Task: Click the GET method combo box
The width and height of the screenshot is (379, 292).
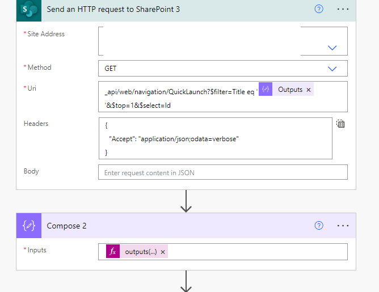Action: [216, 69]
